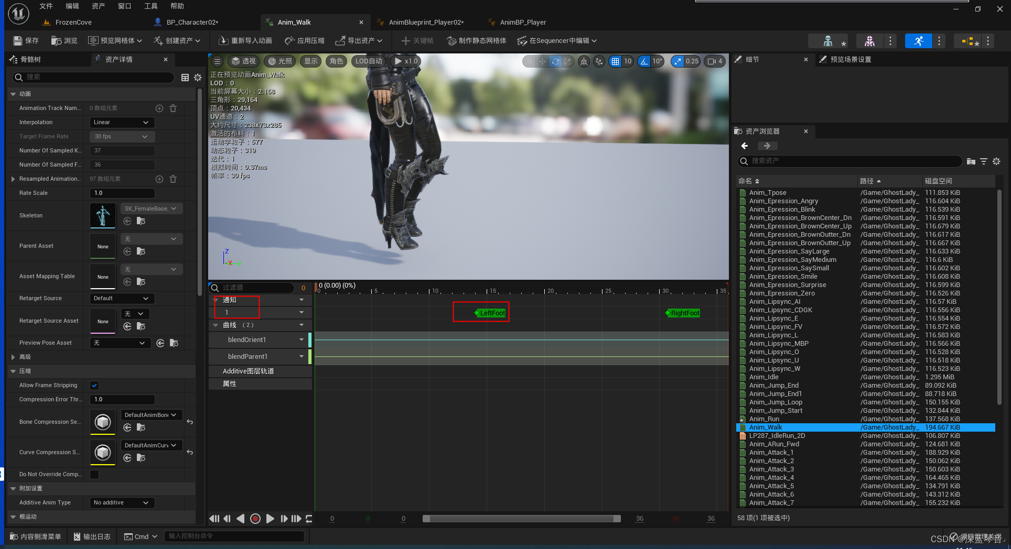The height and width of the screenshot is (549, 1011).
Task: Expand the Resampled Animation array
Action: click(x=13, y=179)
